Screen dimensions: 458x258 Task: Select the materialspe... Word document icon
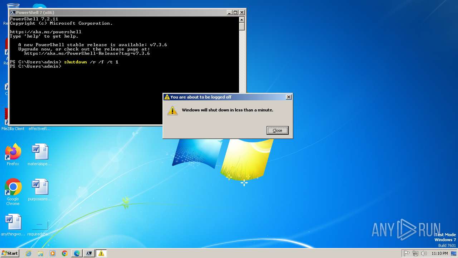tap(40, 155)
